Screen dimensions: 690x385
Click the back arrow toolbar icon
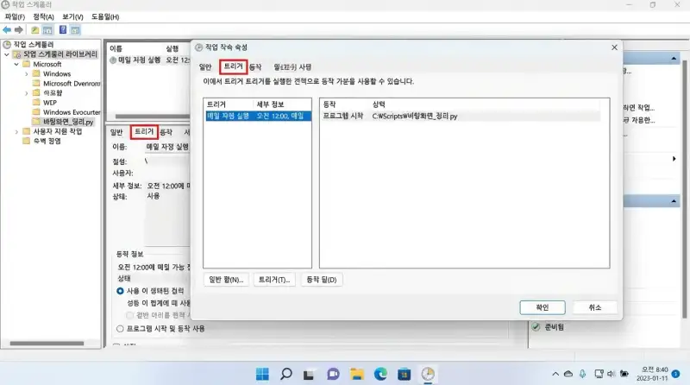(7, 29)
